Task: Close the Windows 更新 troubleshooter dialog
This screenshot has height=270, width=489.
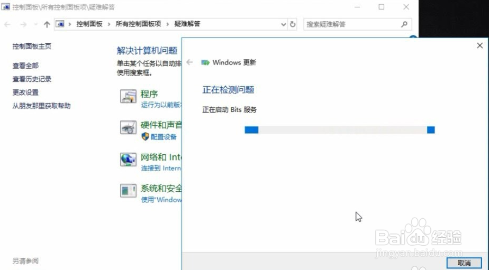Action: (x=479, y=45)
